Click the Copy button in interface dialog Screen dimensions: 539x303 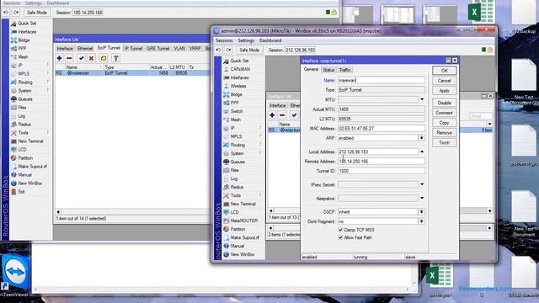tap(444, 123)
